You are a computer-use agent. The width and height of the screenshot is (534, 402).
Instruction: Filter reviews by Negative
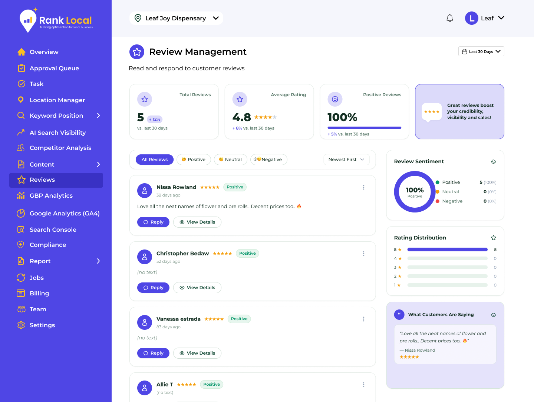tap(268, 160)
